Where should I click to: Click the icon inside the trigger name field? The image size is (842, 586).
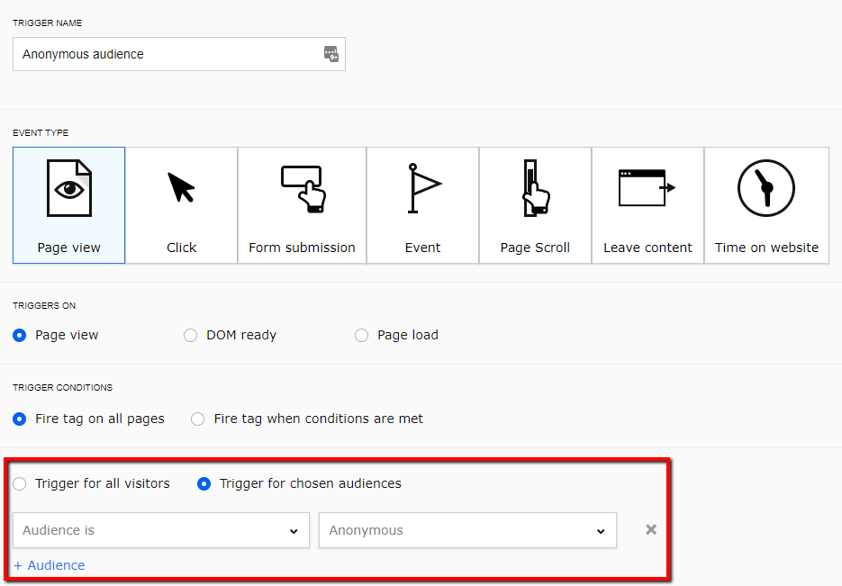(x=331, y=54)
